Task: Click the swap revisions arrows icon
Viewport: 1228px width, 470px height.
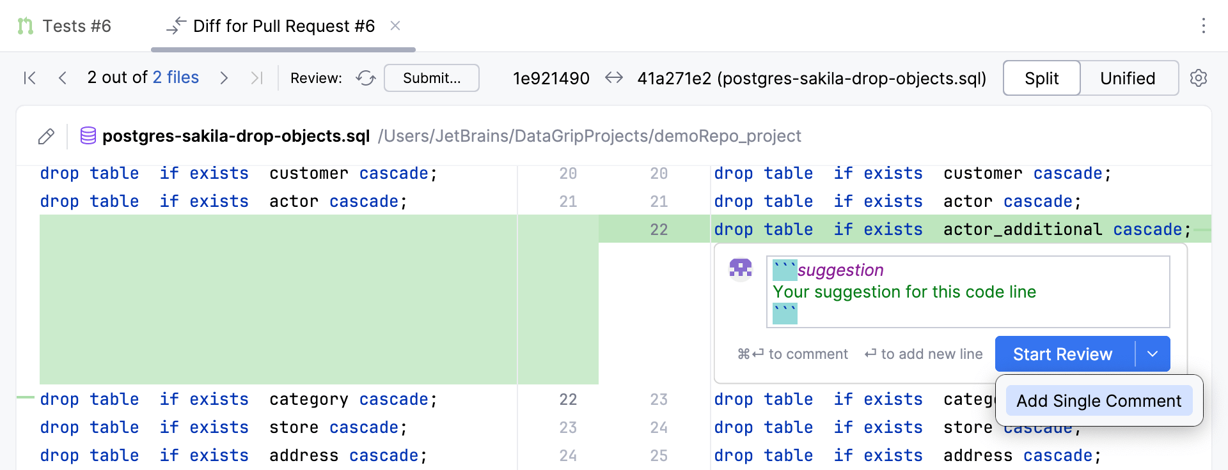Action: [x=614, y=78]
